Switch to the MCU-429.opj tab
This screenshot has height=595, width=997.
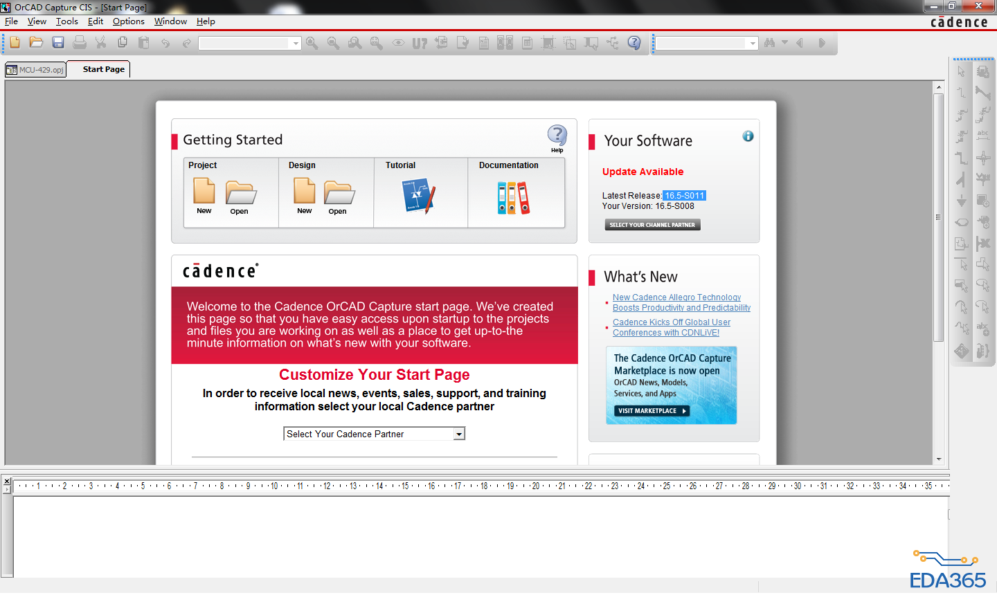pos(35,70)
